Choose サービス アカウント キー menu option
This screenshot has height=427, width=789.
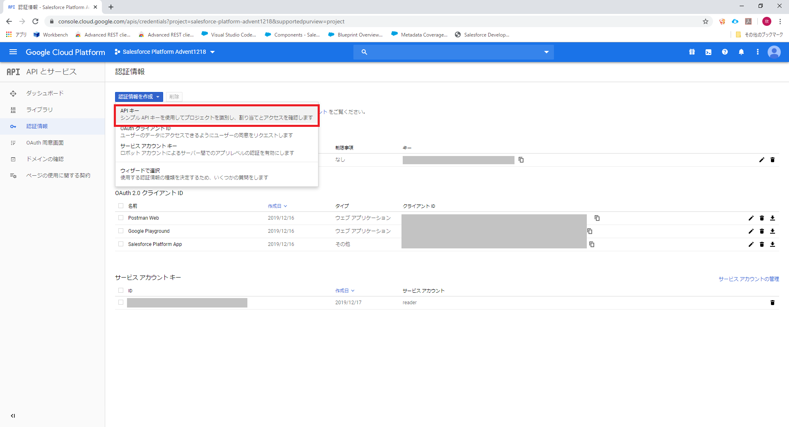coord(217,149)
